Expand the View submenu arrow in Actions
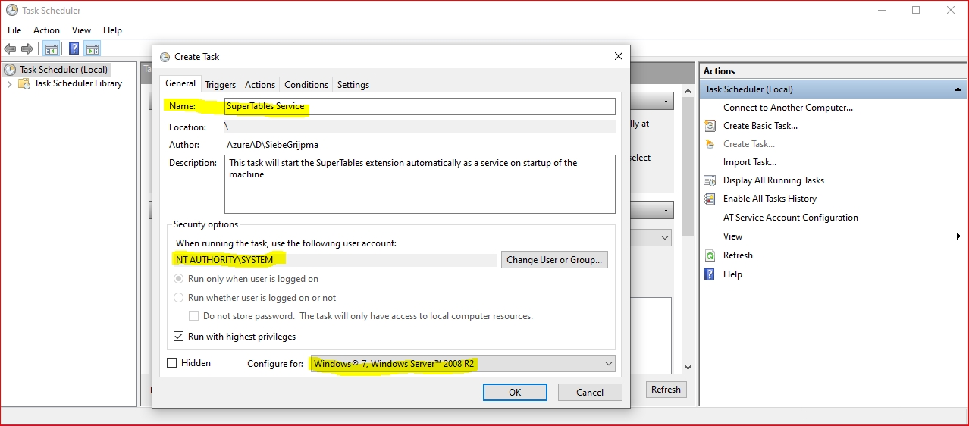Screen dimensions: 969x426 (x=958, y=236)
